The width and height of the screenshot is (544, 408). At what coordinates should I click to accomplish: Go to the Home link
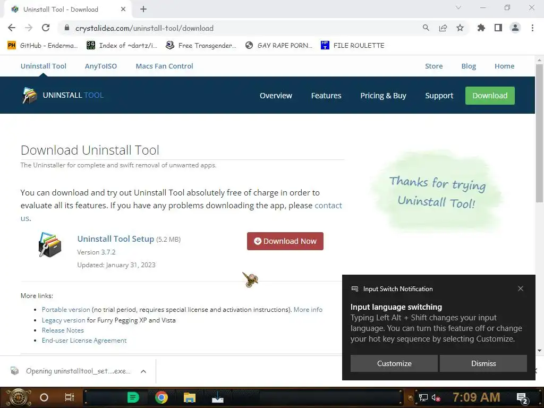tap(505, 66)
